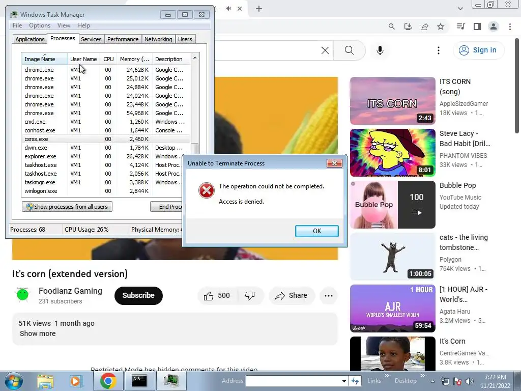Screen dimensions: 521x391
Task: Open YouTube settings three-dot menu
Action: 438,50
